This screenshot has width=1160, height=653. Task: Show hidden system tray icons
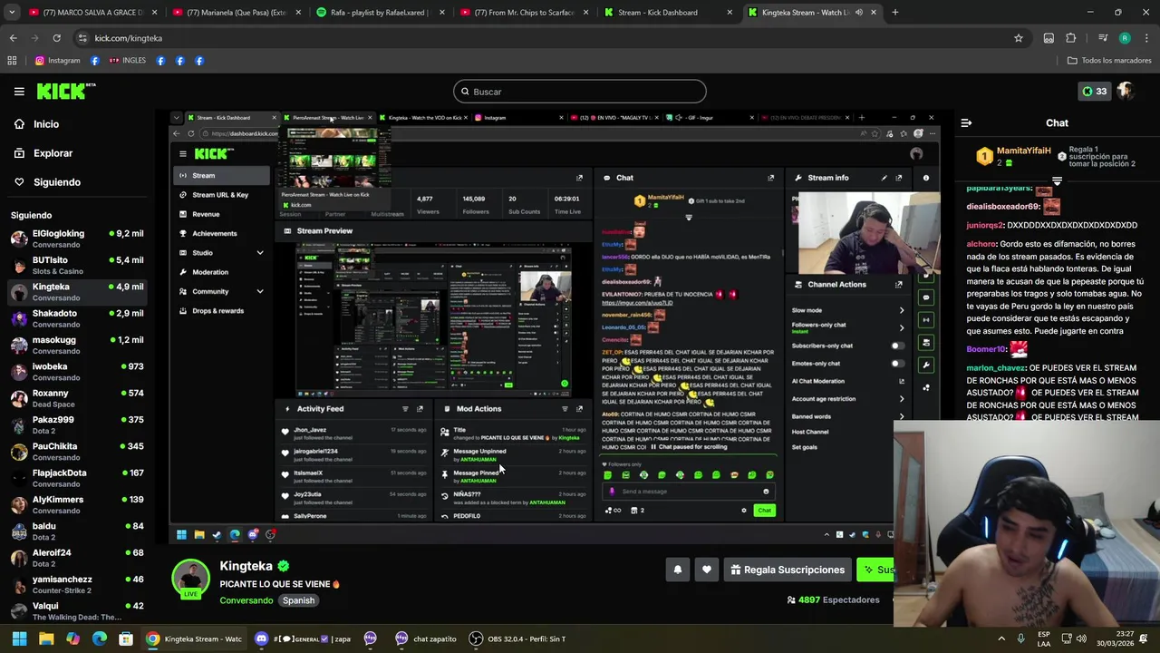pyautogui.click(x=1001, y=638)
